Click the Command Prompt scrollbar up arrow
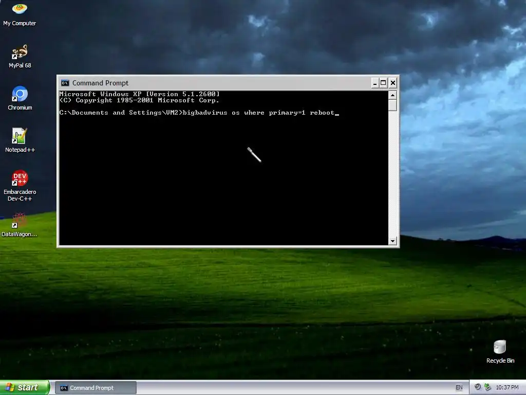Viewport: 526px width, 395px height. [x=392, y=95]
